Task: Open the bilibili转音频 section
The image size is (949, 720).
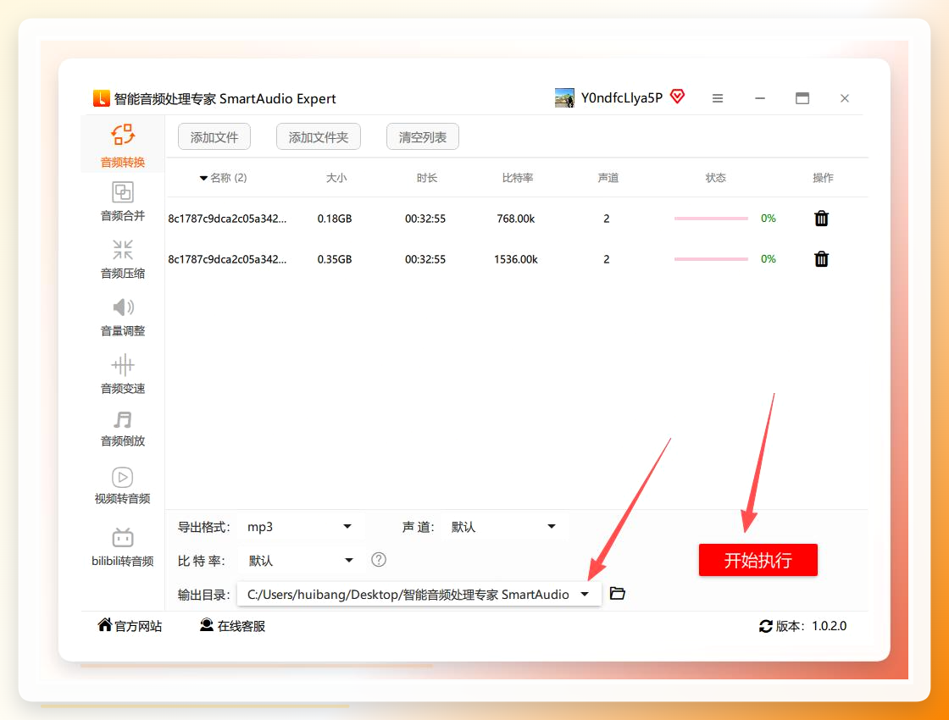Action: pos(123,547)
